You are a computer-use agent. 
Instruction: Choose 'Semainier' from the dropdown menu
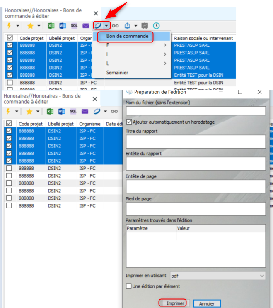point(117,73)
